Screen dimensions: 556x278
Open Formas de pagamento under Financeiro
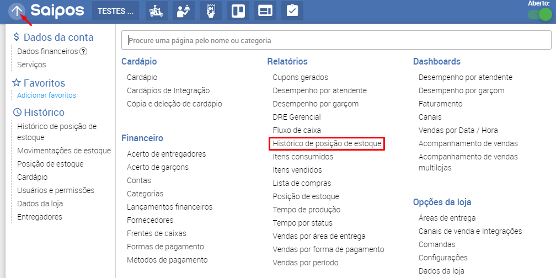click(165, 247)
